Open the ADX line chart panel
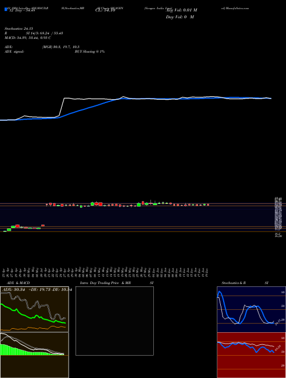The width and height of the screenshot is (286, 378). (34, 309)
